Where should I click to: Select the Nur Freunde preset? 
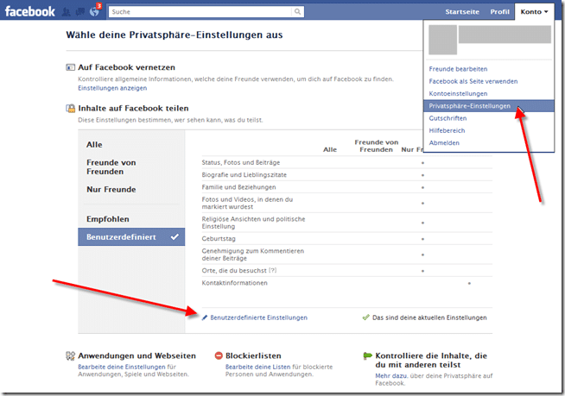[111, 189]
